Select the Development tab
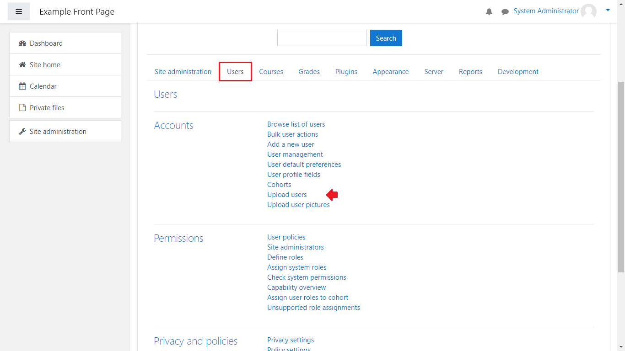The height and width of the screenshot is (351, 625). coord(518,72)
